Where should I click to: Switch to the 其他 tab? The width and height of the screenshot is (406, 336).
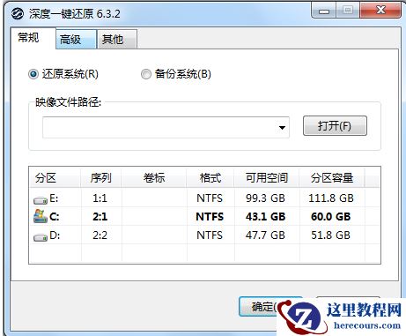[117, 39]
